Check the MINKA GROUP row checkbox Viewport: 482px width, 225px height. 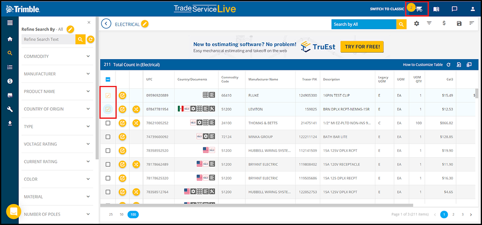pyautogui.click(x=108, y=137)
